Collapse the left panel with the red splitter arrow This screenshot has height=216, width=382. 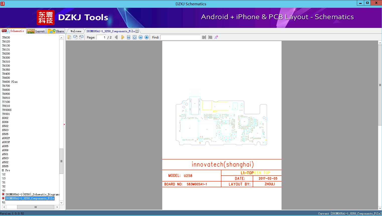point(64,124)
